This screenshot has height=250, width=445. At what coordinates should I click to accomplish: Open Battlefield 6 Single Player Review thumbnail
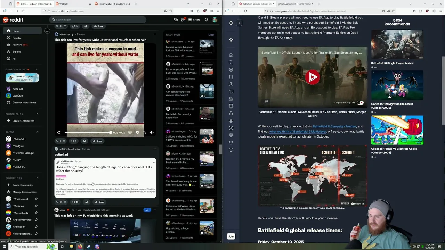tap(397, 45)
